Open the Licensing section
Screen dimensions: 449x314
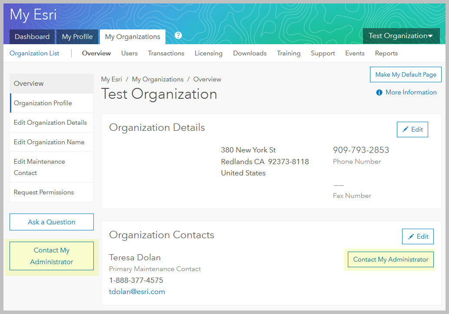pos(208,53)
